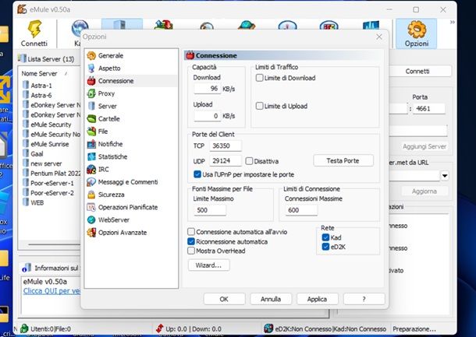Confirm options with OK button
The image size is (476, 337).
224,299
